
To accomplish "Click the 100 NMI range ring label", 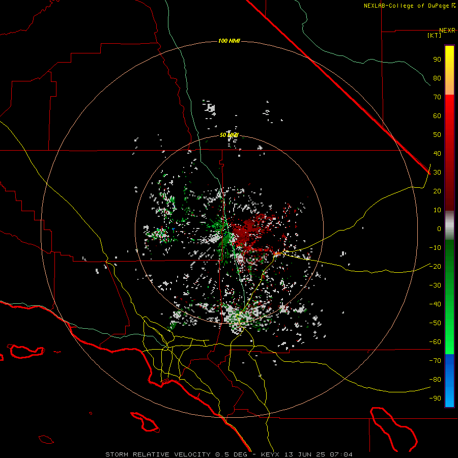I will coord(229,41).
